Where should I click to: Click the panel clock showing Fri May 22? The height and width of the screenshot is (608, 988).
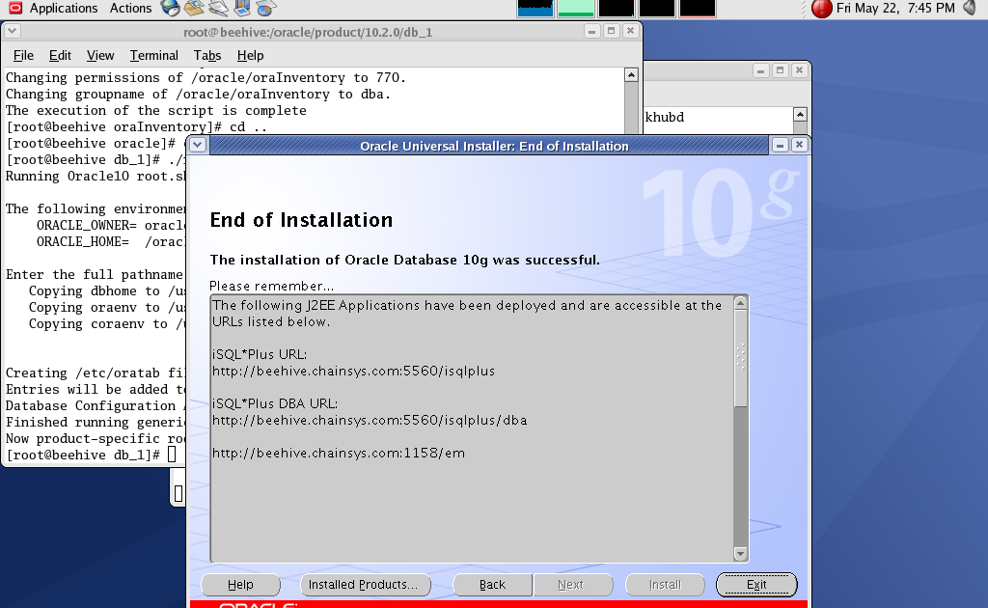pyautogui.click(x=895, y=8)
